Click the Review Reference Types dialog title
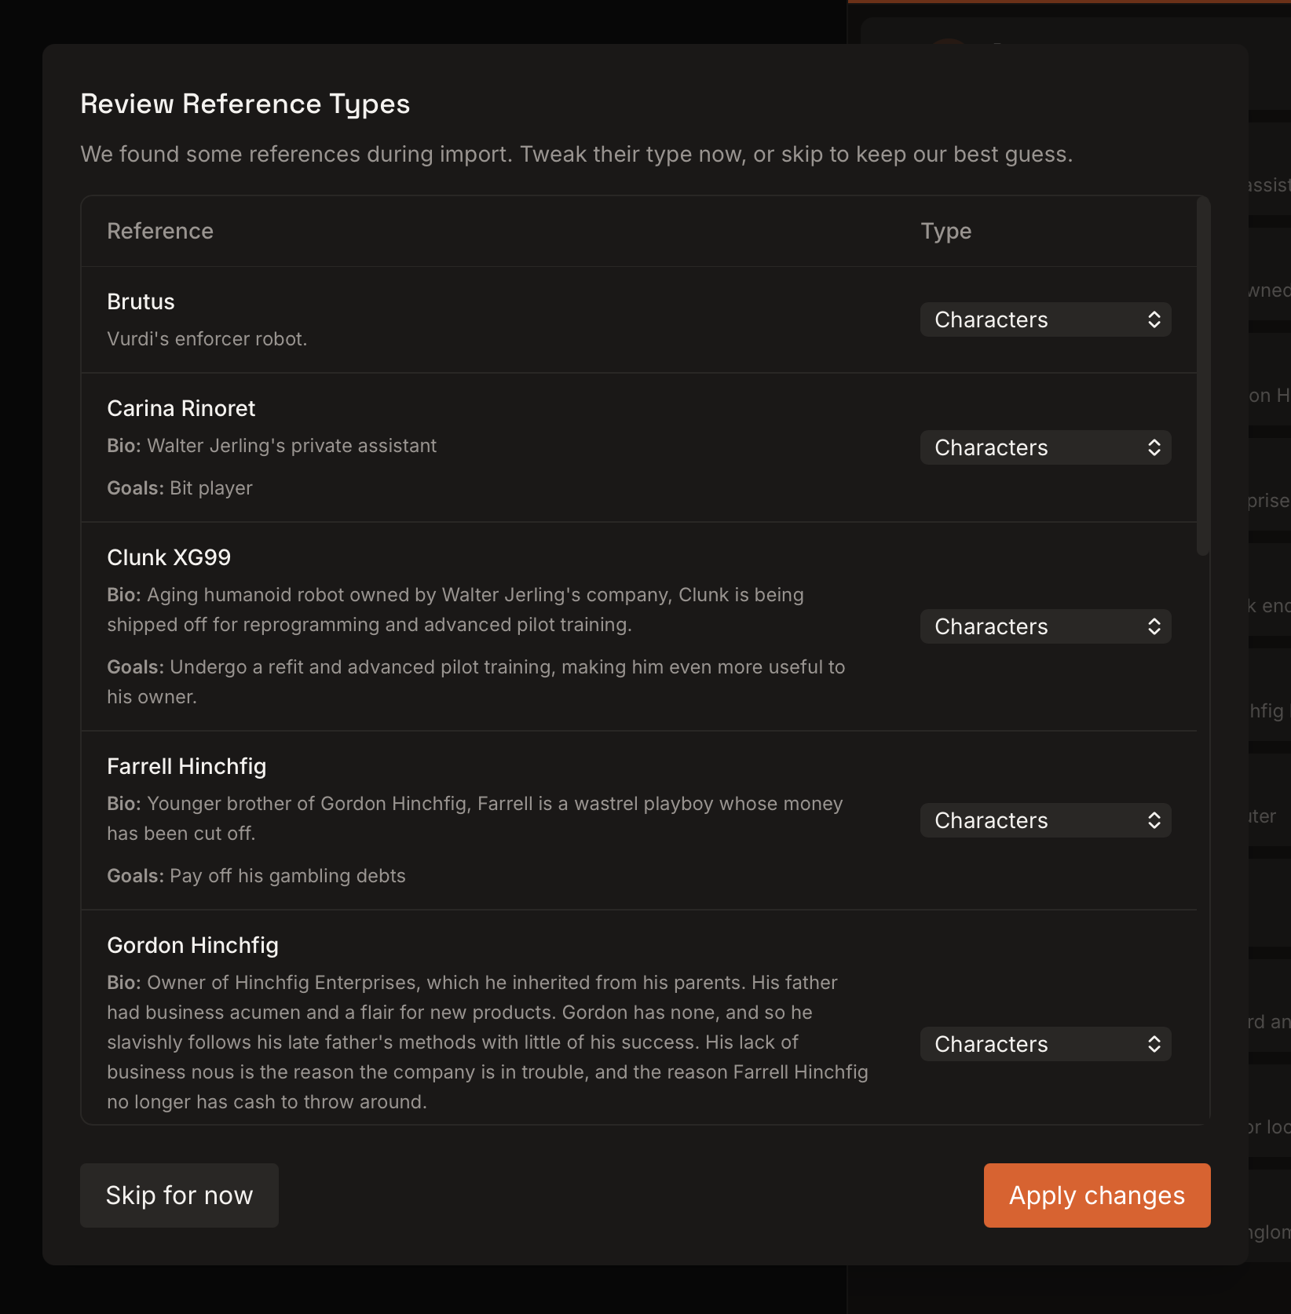The image size is (1291, 1314). tap(245, 103)
